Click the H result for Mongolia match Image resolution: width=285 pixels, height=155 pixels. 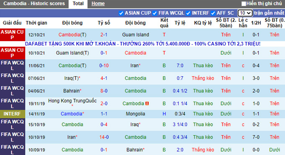164,114
